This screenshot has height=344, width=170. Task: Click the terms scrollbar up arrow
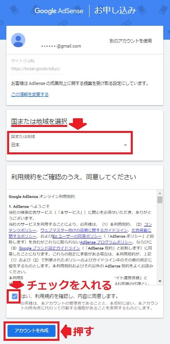click(160, 193)
